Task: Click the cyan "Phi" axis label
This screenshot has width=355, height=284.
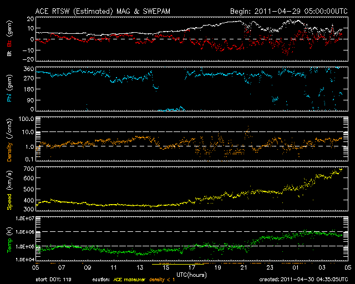Action: click(9, 97)
